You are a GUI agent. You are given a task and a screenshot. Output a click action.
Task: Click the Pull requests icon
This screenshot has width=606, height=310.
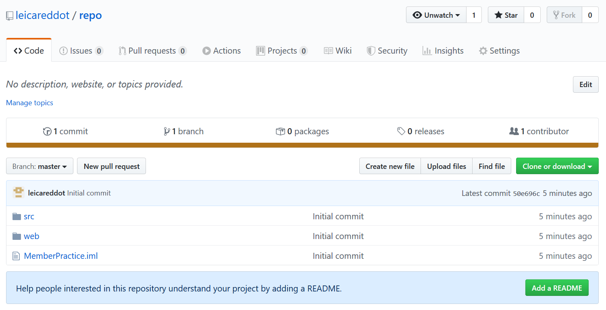(122, 51)
